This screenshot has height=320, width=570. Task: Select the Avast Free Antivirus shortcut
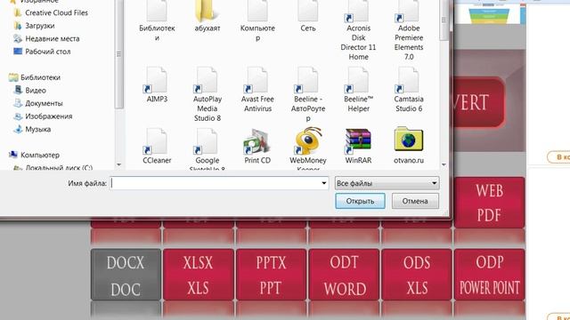pos(257,90)
